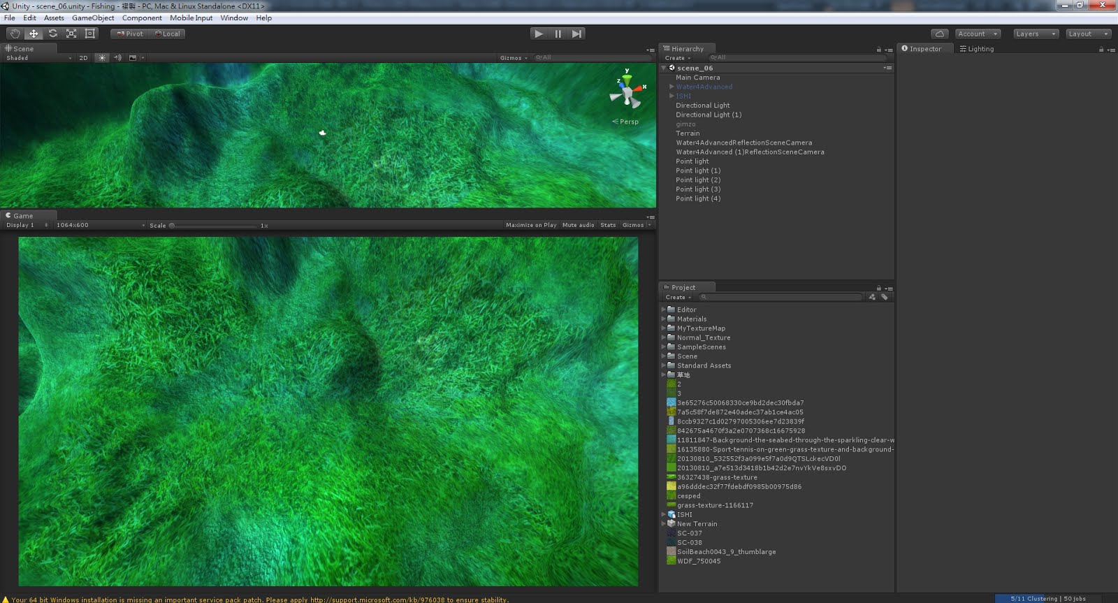1118x603 pixels.
Task: Expand the Standard Assets folder
Action: [664, 365]
